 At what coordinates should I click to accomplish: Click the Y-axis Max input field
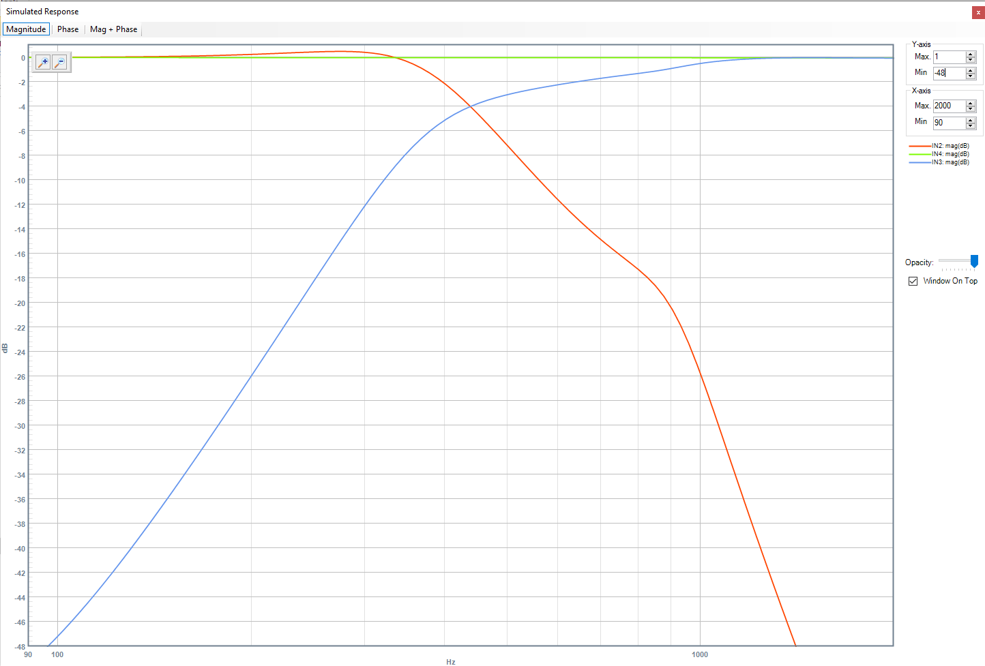click(x=949, y=57)
